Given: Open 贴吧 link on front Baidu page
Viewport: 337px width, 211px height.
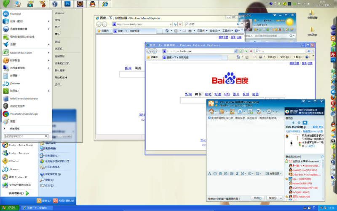Looking at the screenshot, I should click(208, 94).
